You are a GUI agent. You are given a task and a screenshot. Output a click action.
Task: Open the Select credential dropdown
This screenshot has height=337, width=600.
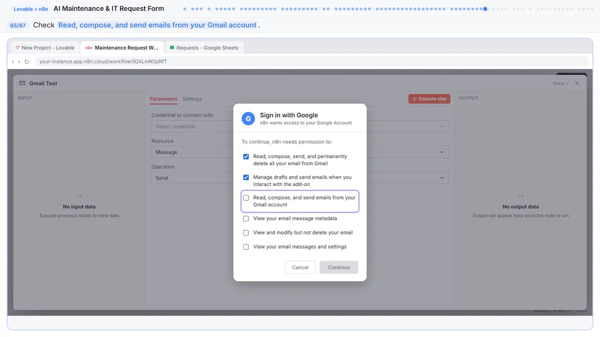click(x=300, y=126)
